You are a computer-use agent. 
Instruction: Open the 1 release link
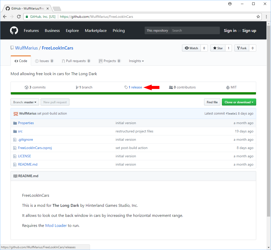(x=133, y=87)
